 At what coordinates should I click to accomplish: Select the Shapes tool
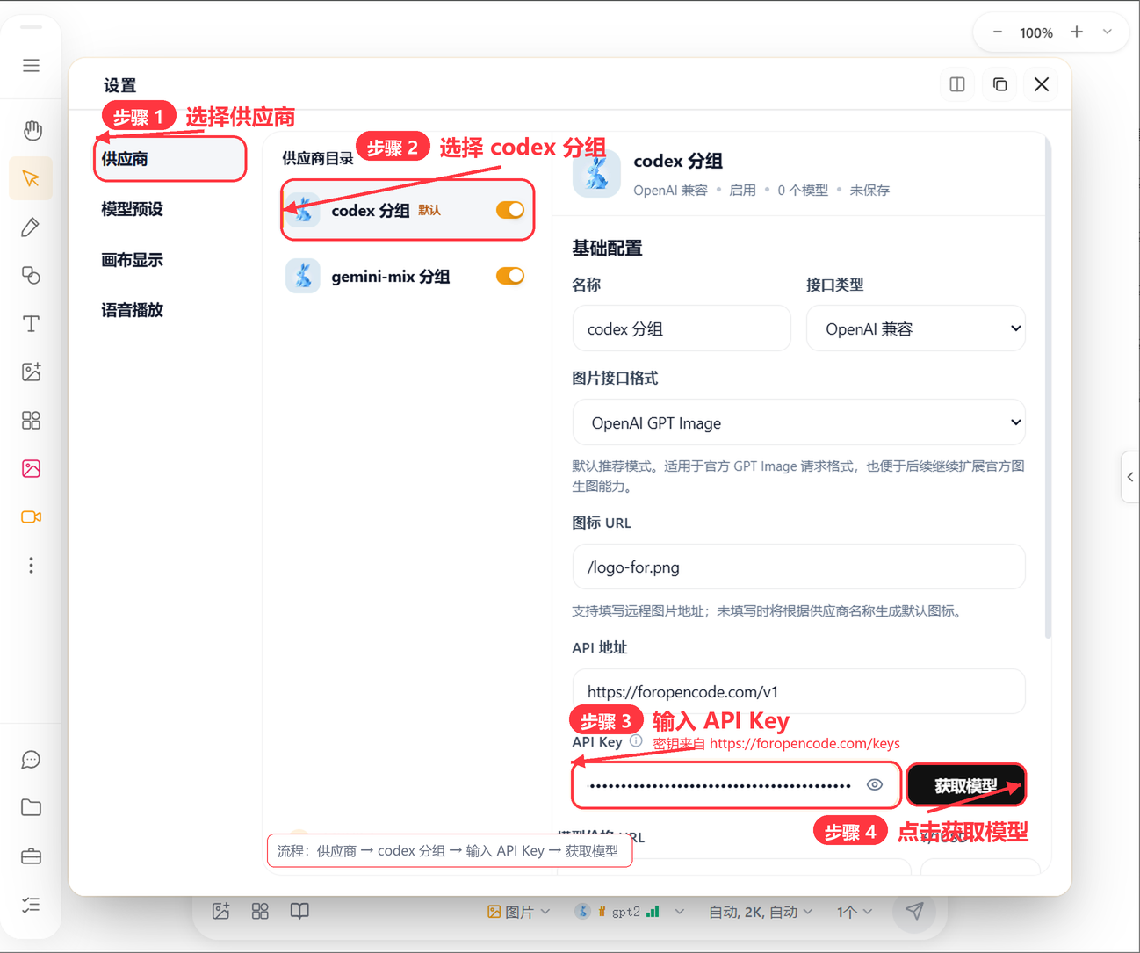tap(31, 276)
